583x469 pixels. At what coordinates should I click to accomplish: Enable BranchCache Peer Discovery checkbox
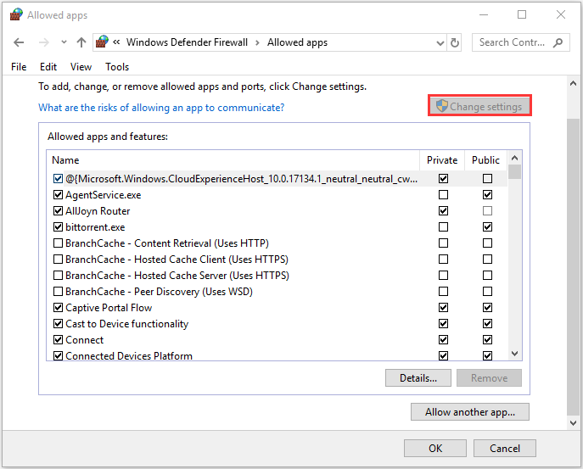(x=58, y=292)
